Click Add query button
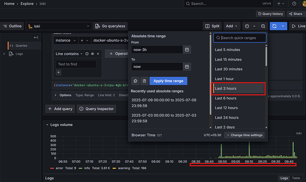This screenshot has width=306, height=182. click(x=60, y=109)
